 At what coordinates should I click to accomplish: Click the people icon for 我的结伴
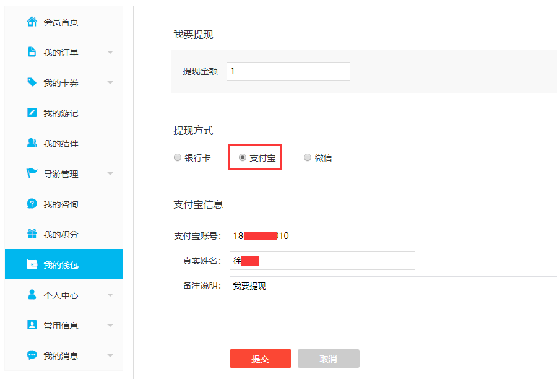[x=32, y=143]
